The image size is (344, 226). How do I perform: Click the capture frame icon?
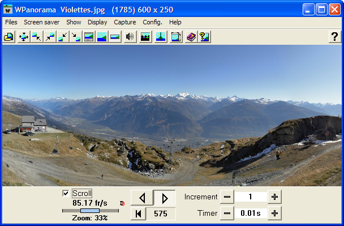(x=176, y=37)
